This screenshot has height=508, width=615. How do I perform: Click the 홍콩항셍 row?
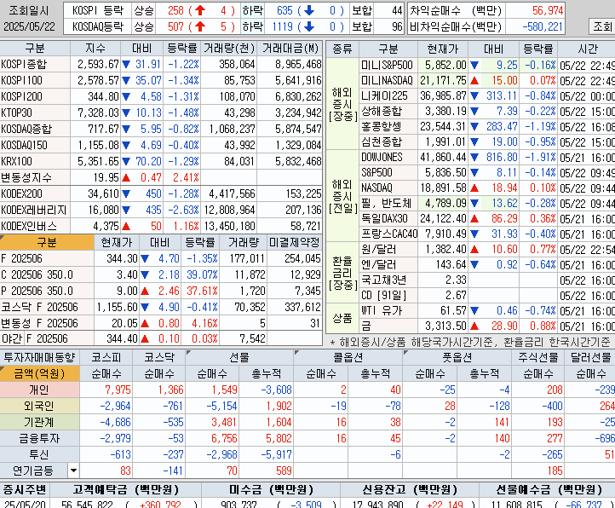coord(487,126)
